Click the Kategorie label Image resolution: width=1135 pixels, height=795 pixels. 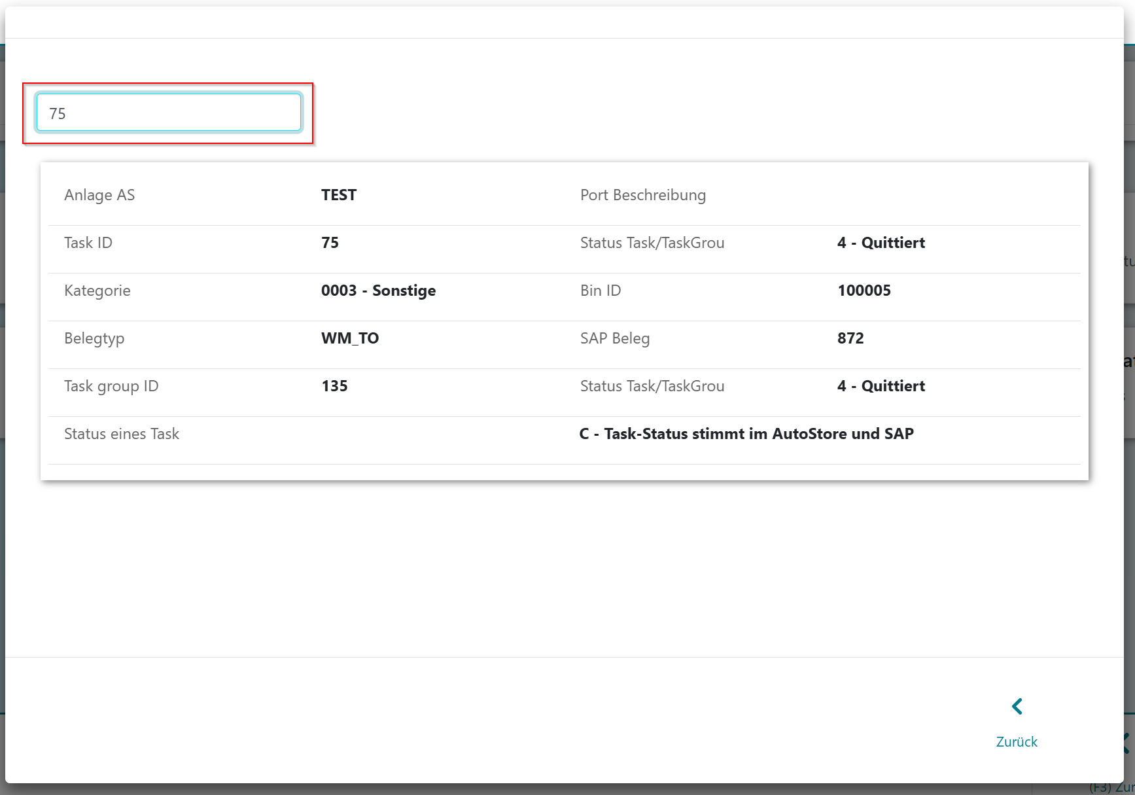click(x=97, y=291)
